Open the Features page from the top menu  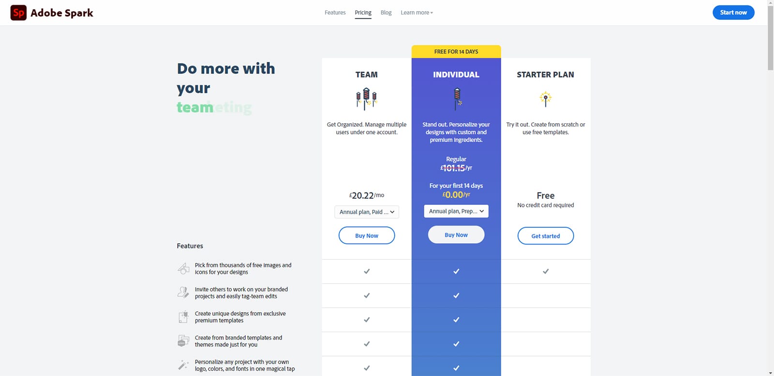(x=335, y=13)
